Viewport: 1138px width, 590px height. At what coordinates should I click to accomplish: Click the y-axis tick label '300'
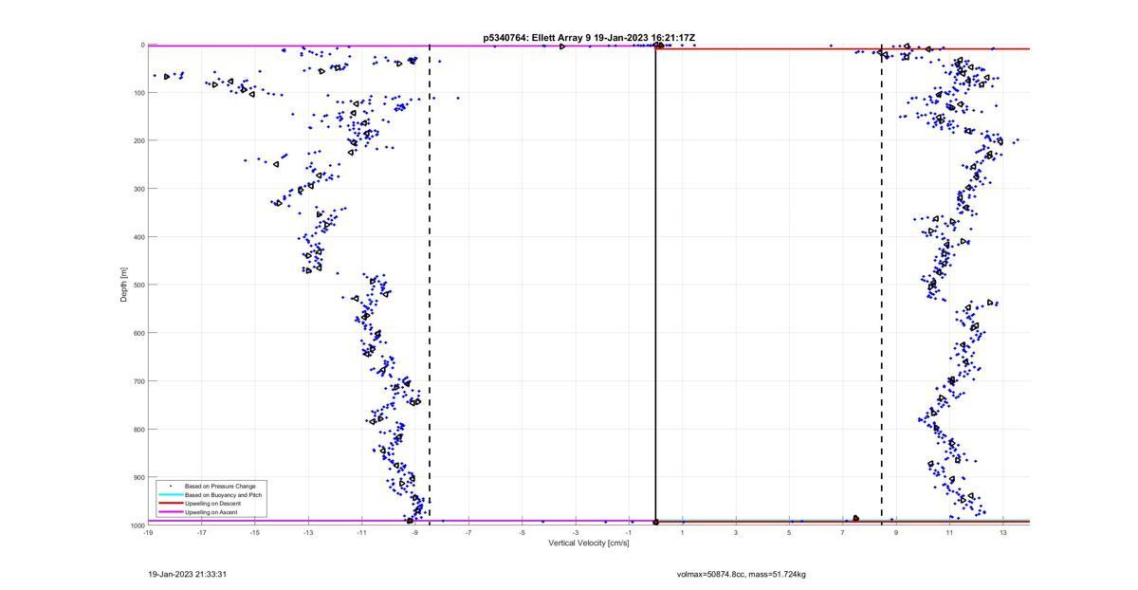138,189
